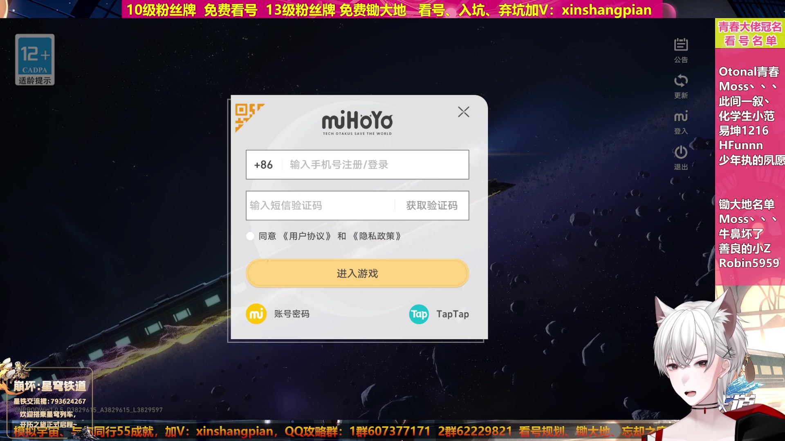785x441 pixels.
Task: Choose 账号密码 login icon
Action: coord(256,314)
